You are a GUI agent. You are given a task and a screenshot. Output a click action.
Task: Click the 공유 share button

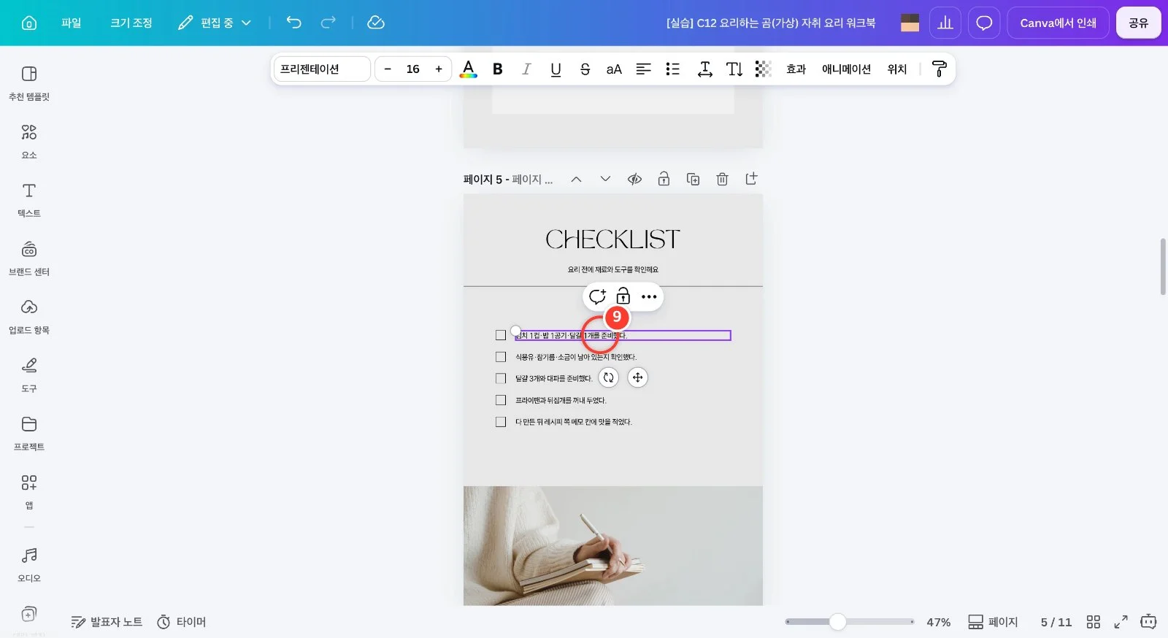1139,23
